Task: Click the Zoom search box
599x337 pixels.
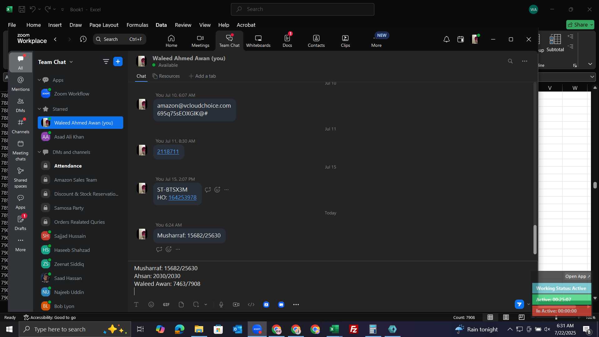Action: tap(119, 39)
